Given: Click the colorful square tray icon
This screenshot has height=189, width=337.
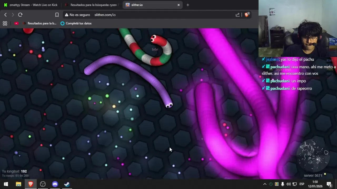Looking at the screenshot, I should [277, 184].
